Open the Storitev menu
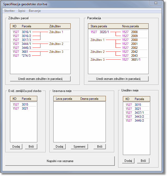The height and width of the screenshot is (176, 167). tap(9, 11)
